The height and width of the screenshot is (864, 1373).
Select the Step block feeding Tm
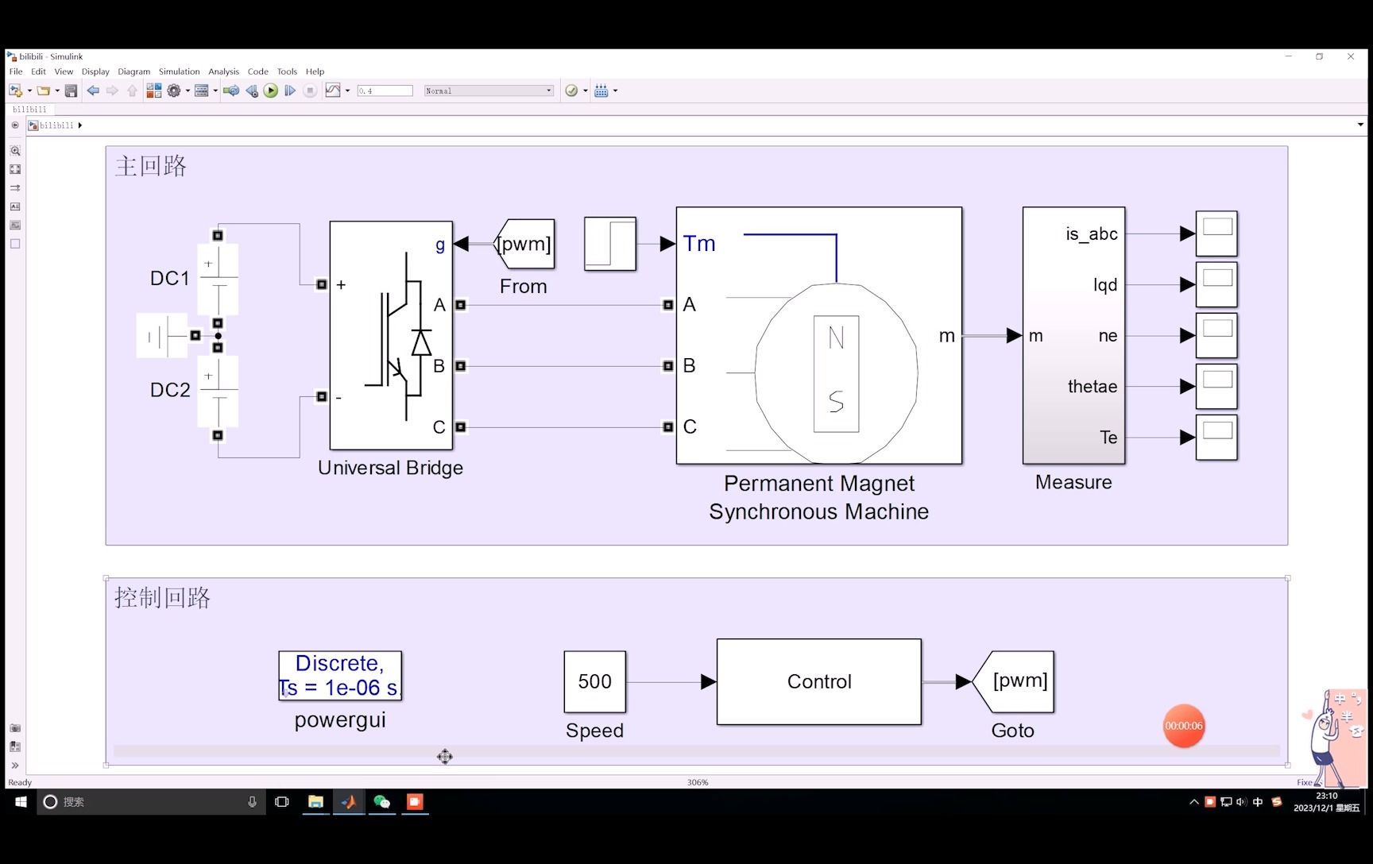click(x=610, y=244)
